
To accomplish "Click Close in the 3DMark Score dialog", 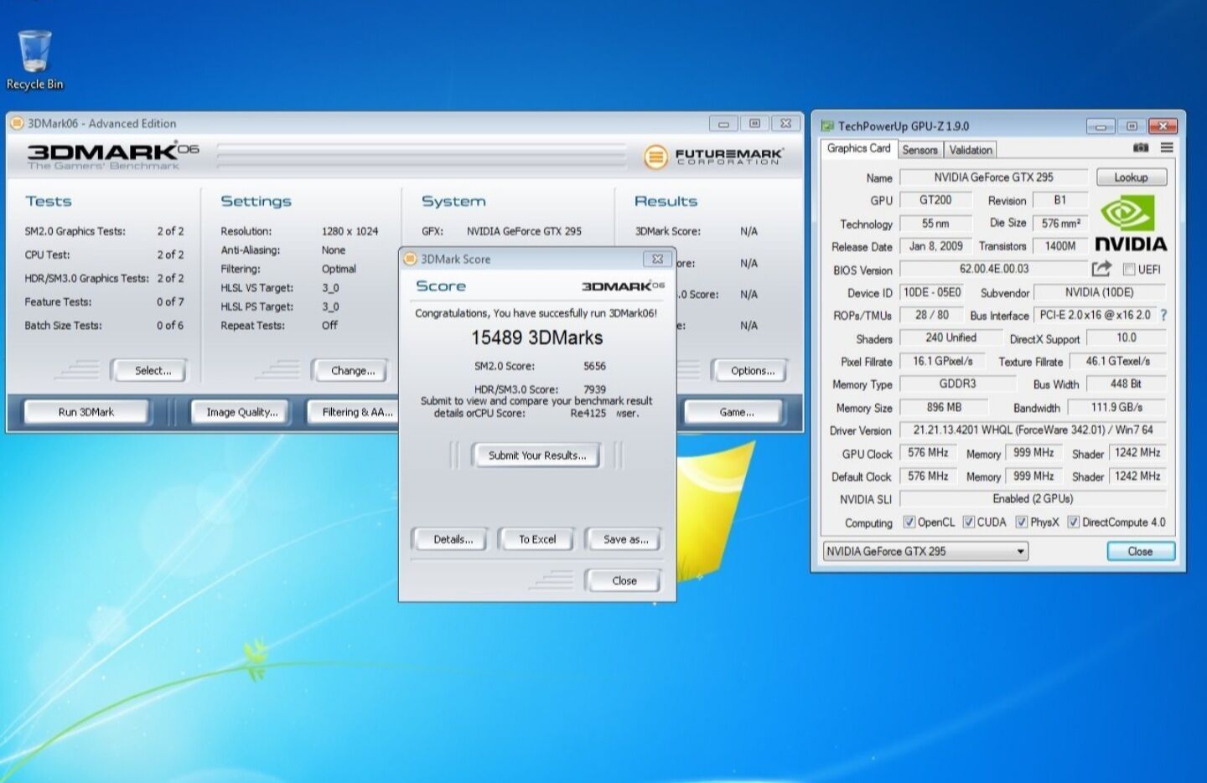I will coord(624,580).
